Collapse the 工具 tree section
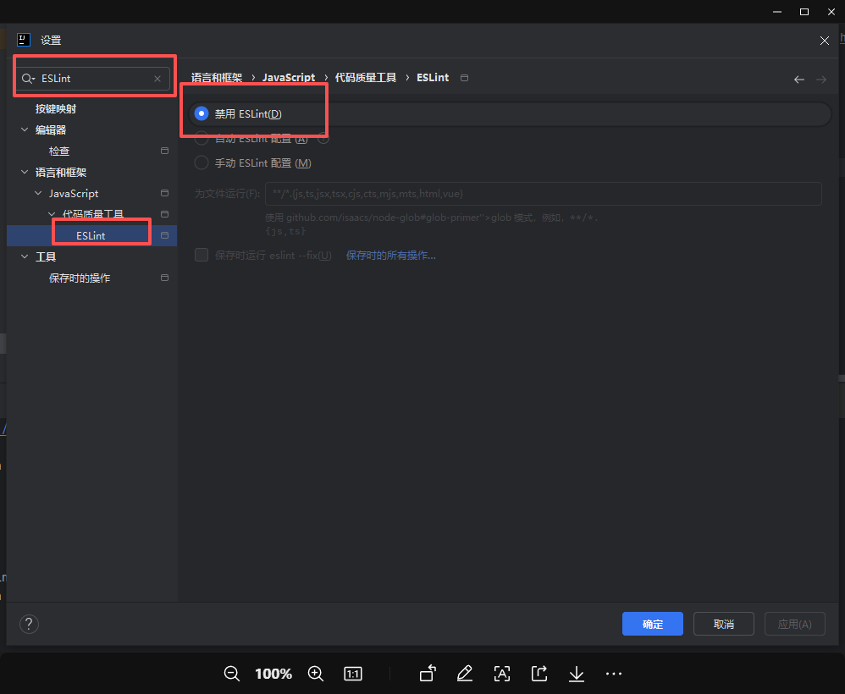This screenshot has height=694, width=845. tap(24, 256)
